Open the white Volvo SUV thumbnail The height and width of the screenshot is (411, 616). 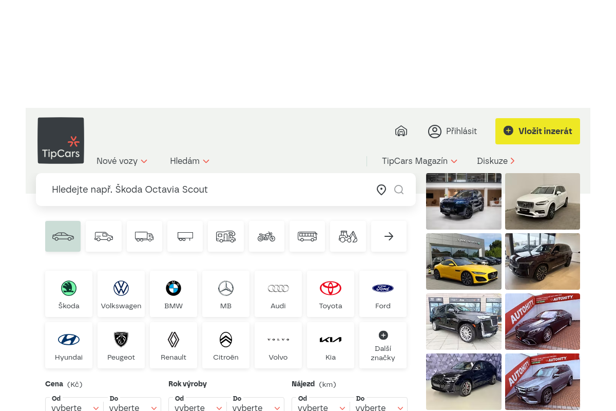[x=543, y=201]
